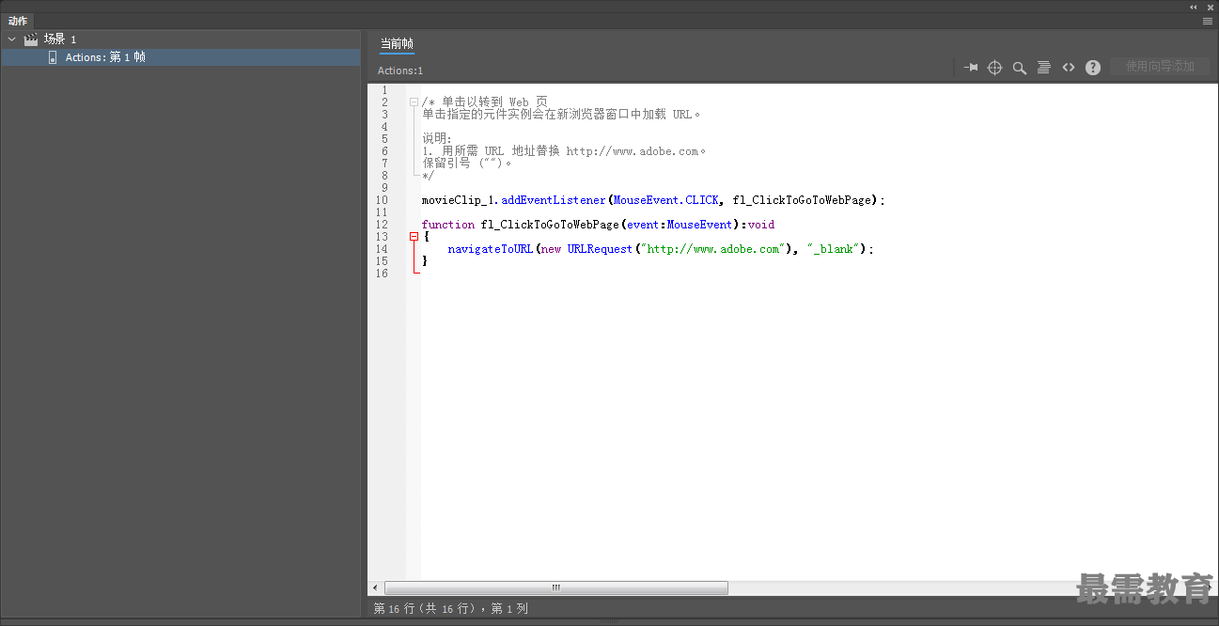
Task: Click the 使用向导添加 button
Action: (1160, 67)
